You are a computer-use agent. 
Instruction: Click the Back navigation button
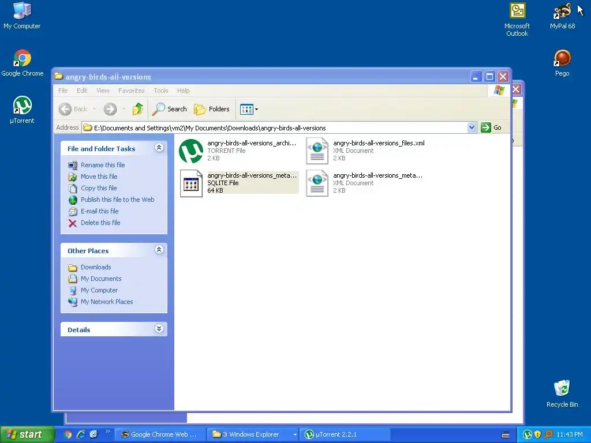click(73, 109)
